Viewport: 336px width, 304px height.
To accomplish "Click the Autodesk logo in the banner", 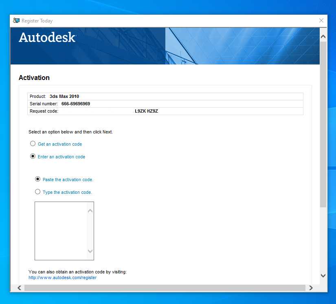I will pos(47,38).
